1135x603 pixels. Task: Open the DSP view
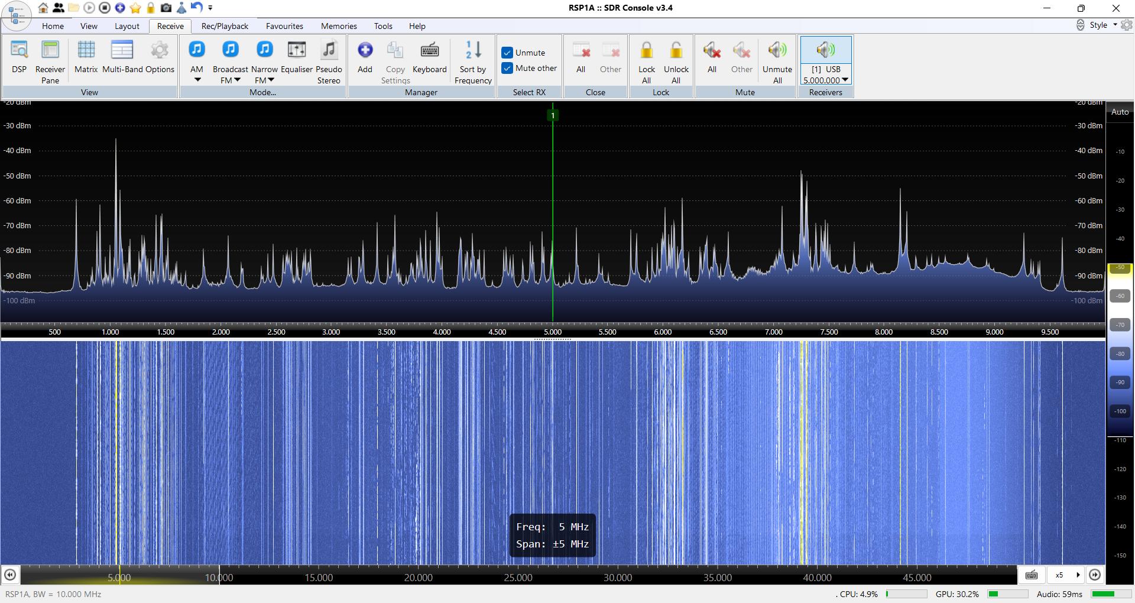(x=20, y=57)
